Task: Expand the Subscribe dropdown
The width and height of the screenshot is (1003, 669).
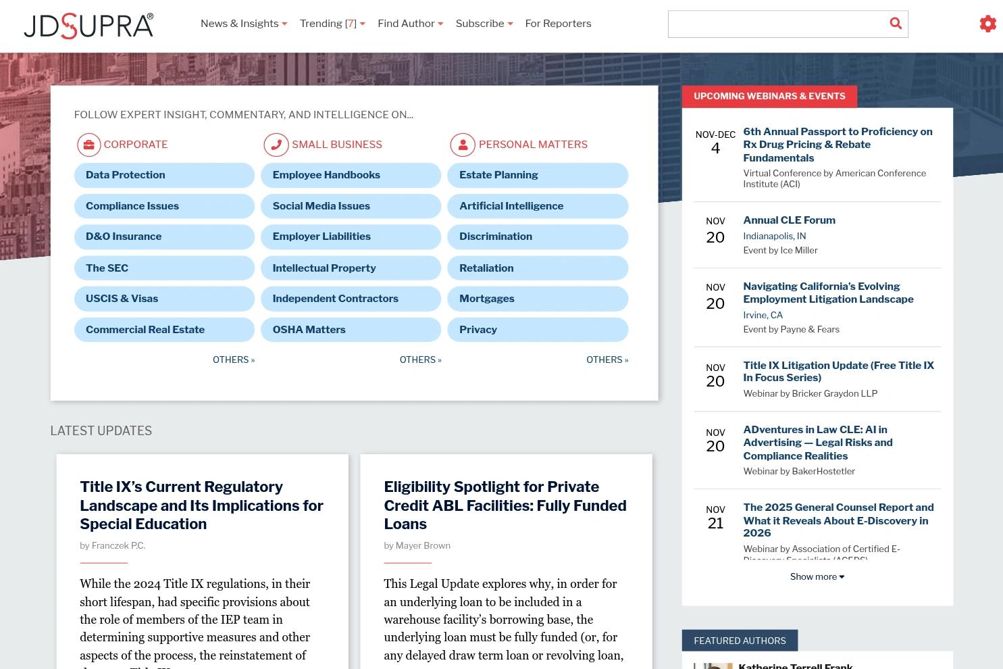Action: coord(484,24)
